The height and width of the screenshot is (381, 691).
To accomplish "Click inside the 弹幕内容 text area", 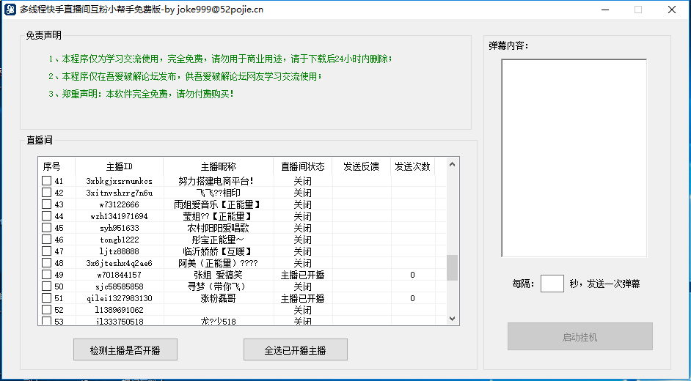I will pos(574,158).
